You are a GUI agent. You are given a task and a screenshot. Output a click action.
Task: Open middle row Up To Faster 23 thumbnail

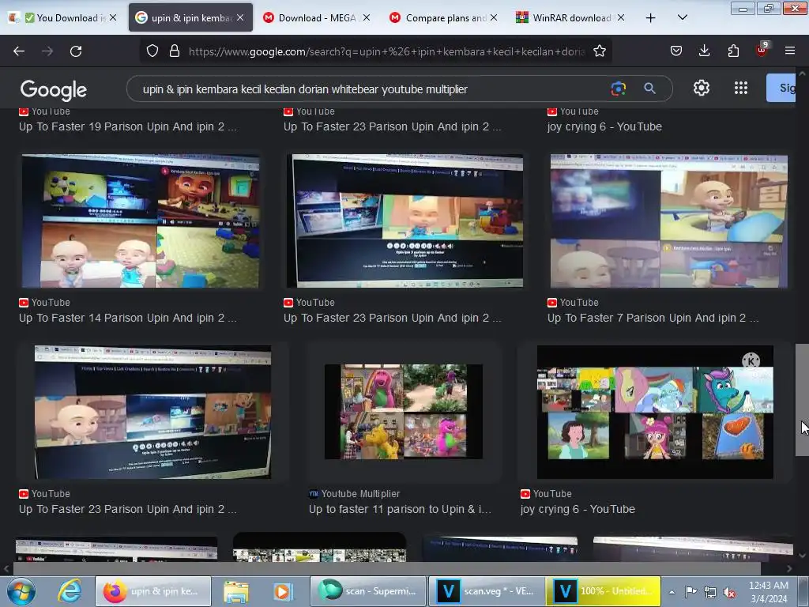[x=405, y=221]
